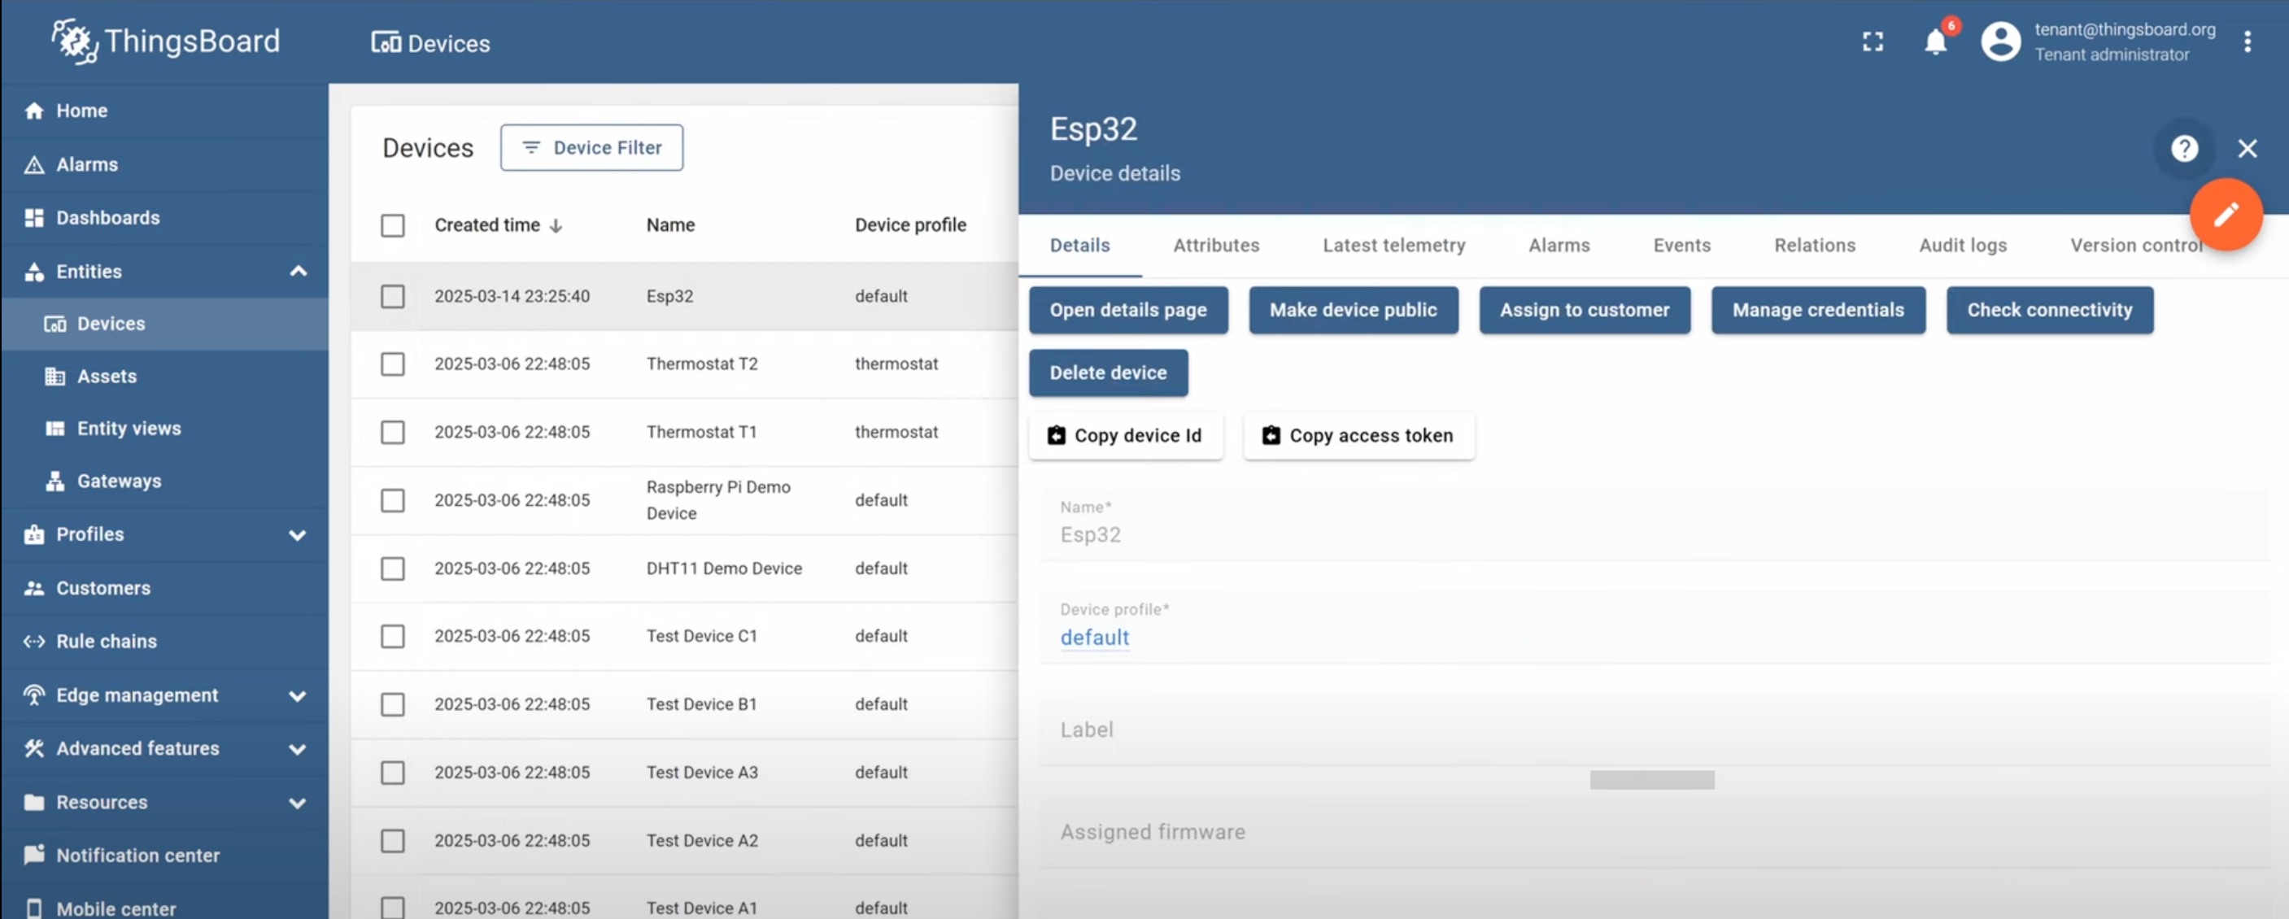Image resolution: width=2289 pixels, height=919 pixels.
Task: Click the ThingsBoard logo icon
Action: coord(75,41)
